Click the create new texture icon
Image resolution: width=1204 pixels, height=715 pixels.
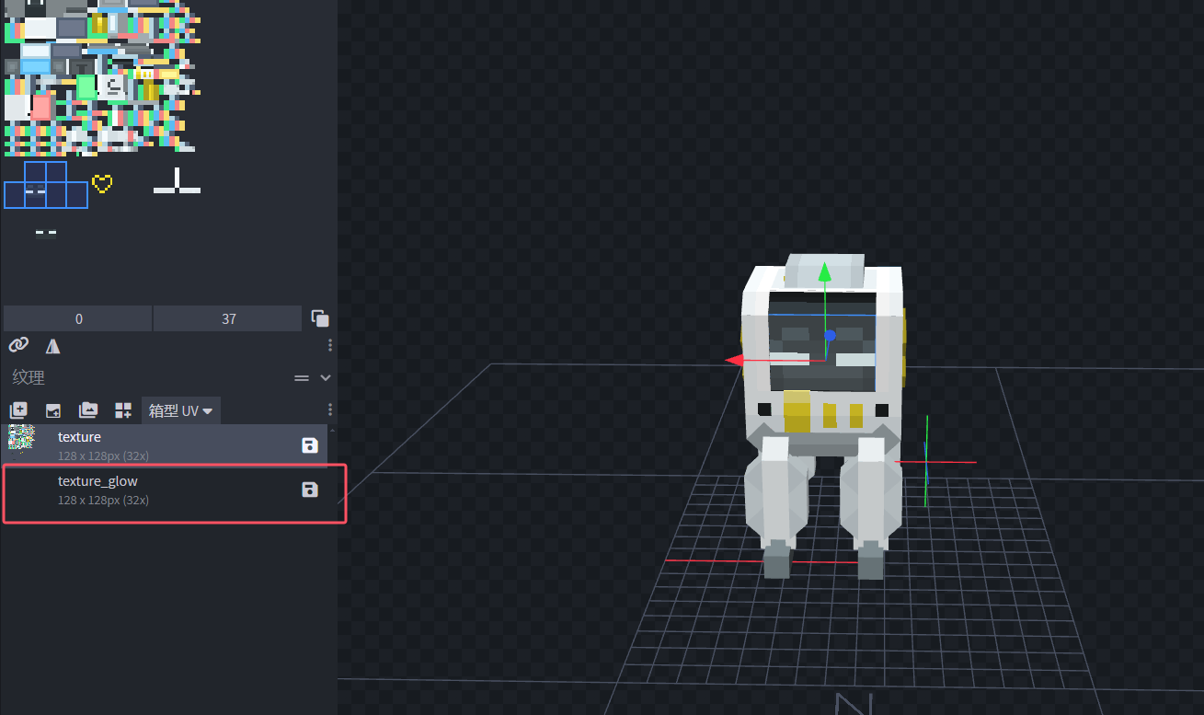(18, 410)
